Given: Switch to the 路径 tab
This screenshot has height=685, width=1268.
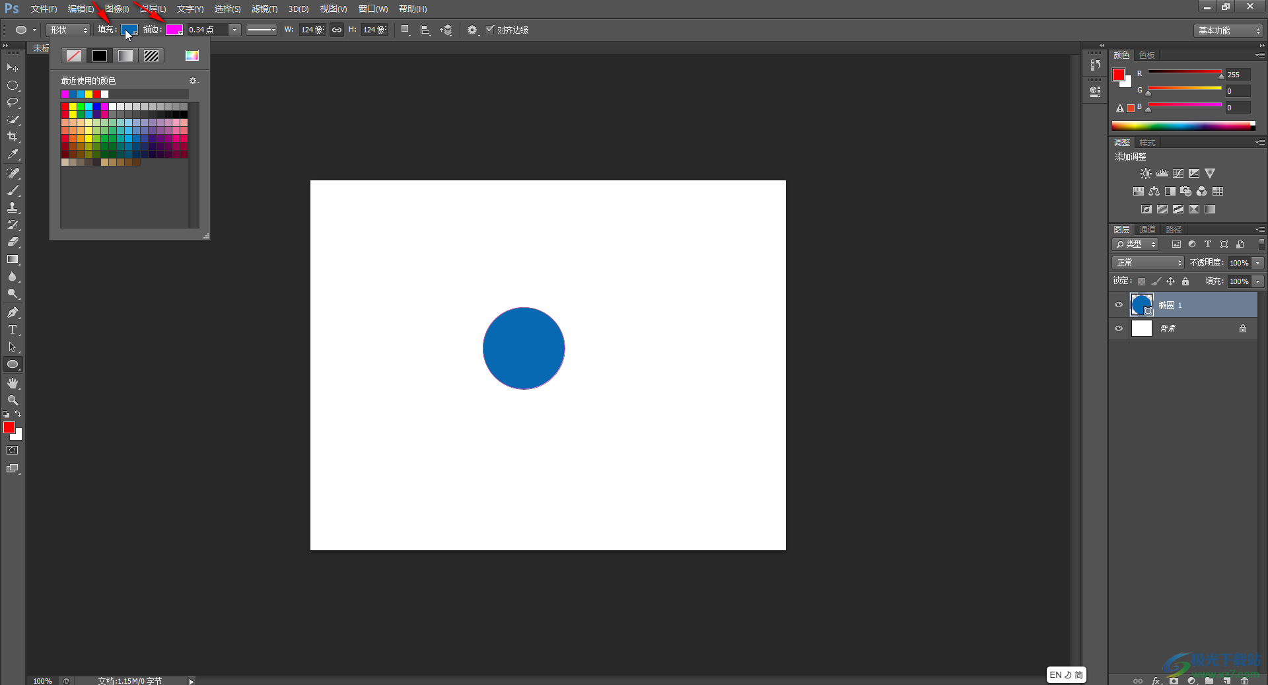Looking at the screenshot, I should 1174,230.
